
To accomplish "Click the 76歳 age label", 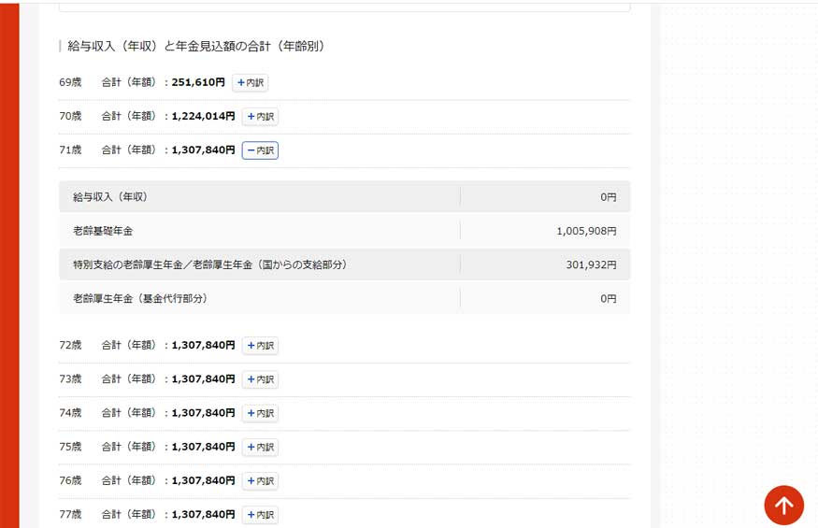I will [70, 480].
